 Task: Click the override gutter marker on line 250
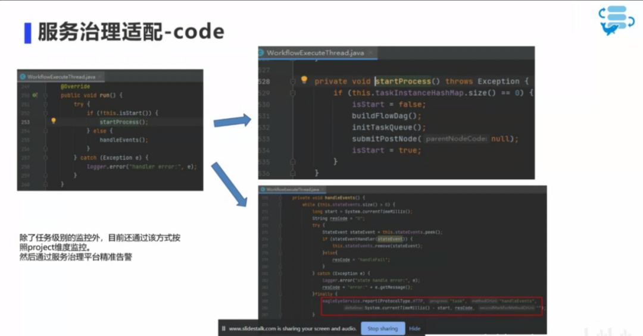[x=35, y=95]
